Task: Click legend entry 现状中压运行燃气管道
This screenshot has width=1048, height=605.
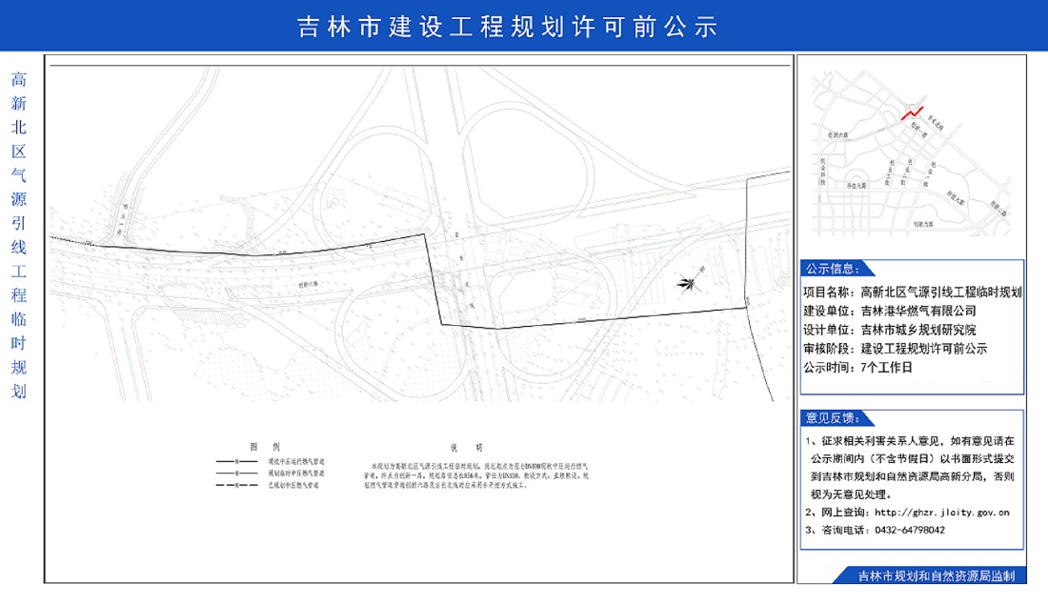Action: (x=296, y=461)
